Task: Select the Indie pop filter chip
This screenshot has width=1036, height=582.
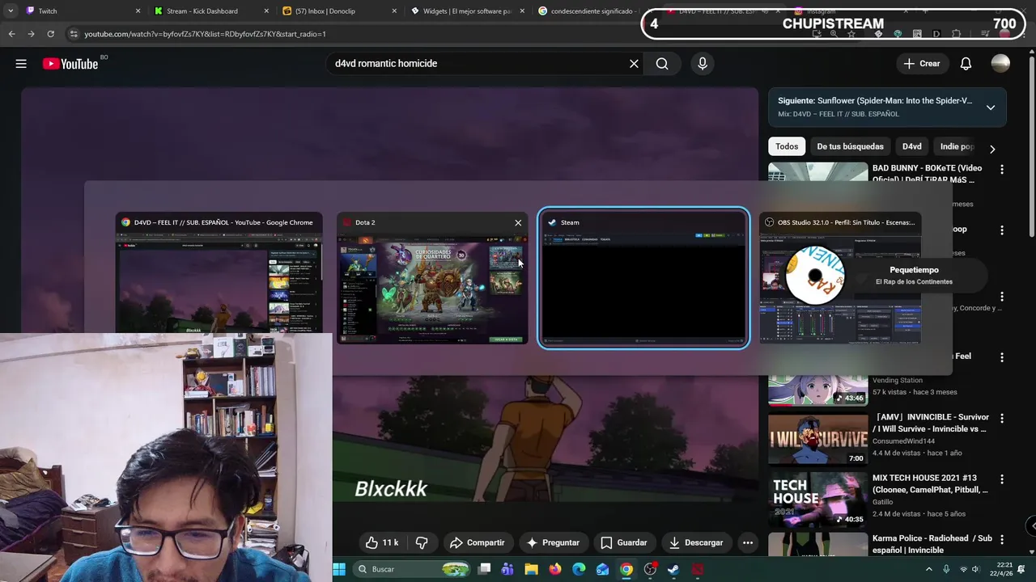Action: point(957,146)
